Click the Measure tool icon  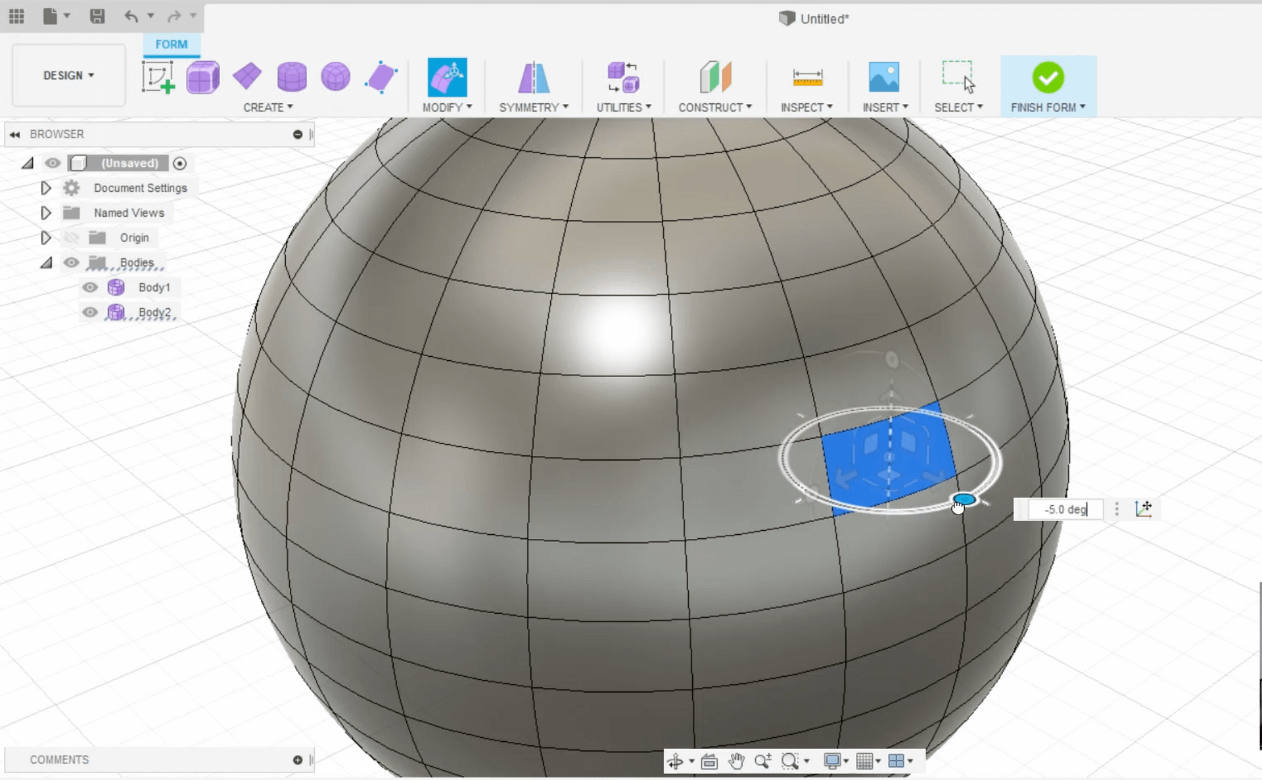coord(808,77)
